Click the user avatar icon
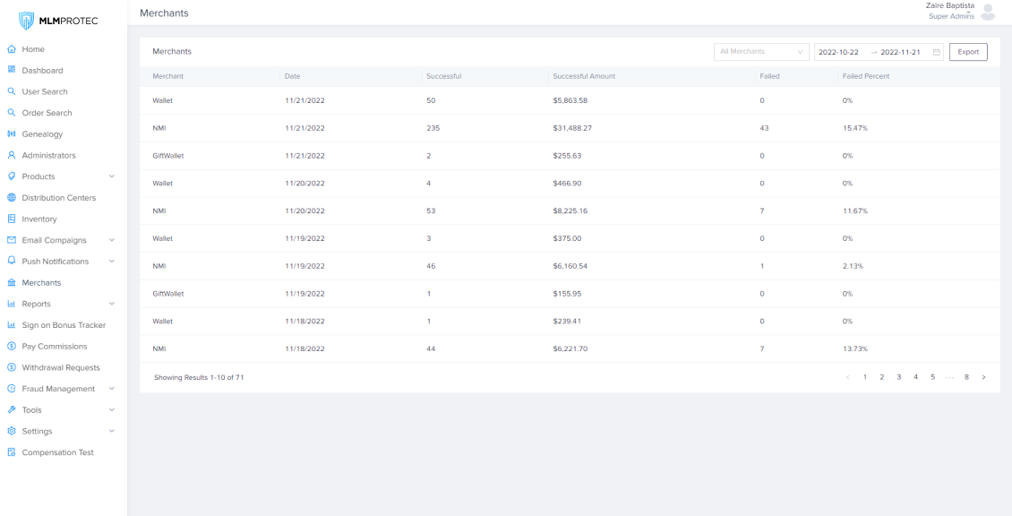 [x=988, y=12]
